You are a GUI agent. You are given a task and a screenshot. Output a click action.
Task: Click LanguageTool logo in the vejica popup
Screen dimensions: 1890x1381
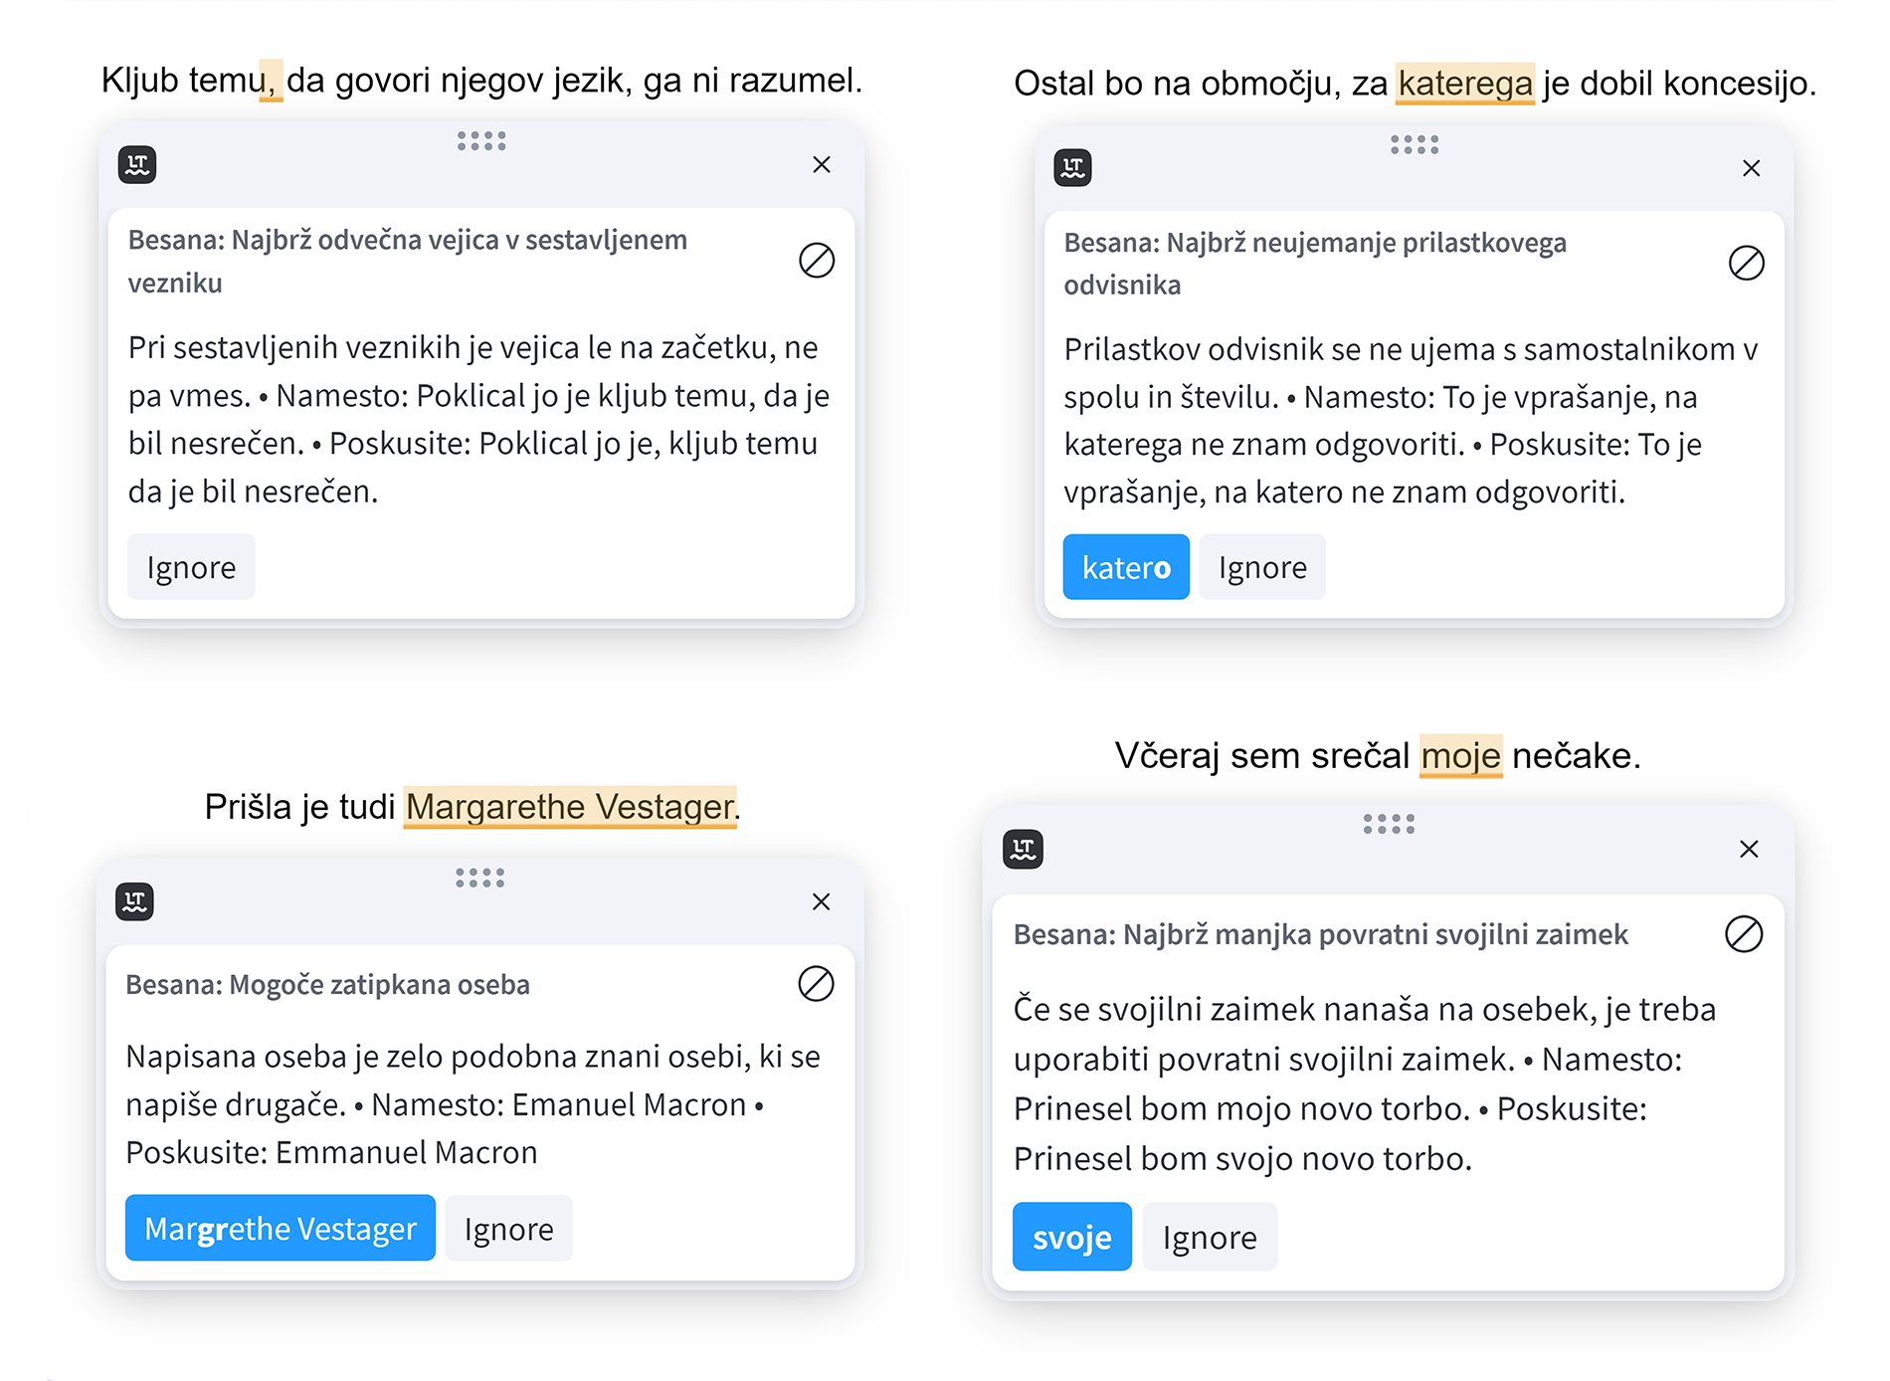(x=137, y=165)
